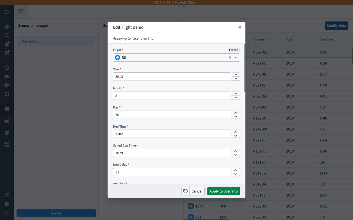
Task: Click Apply to Scenario button
Action: click(x=223, y=191)
